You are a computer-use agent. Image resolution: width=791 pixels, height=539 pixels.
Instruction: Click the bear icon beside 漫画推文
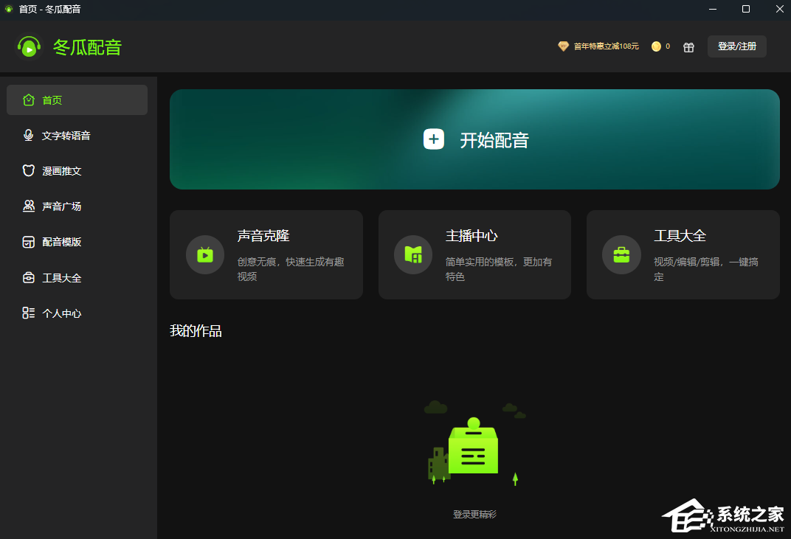click(x=29, y=170)
